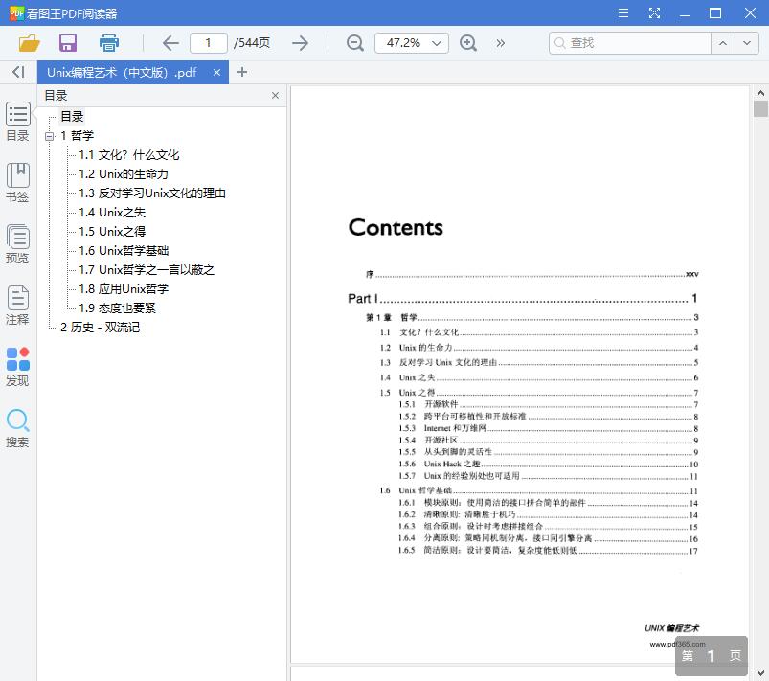769x681 pixels.
Task: Jump to '1.1 文化？什么文化'
Action: [x=129, y=155]
